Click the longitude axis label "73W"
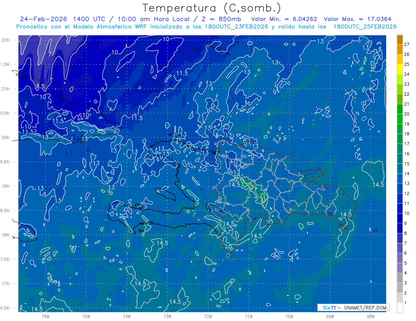The width and height of the screenshot is (416, 321). pyautogui.click(x=167, y=316)
